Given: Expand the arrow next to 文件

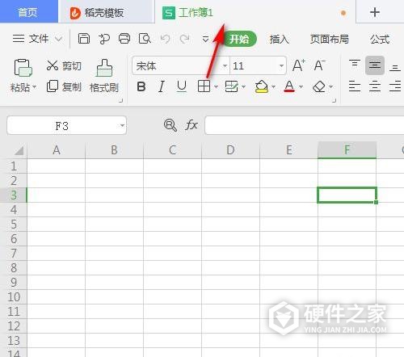Looking at the screenshot, I should [58, 40].
